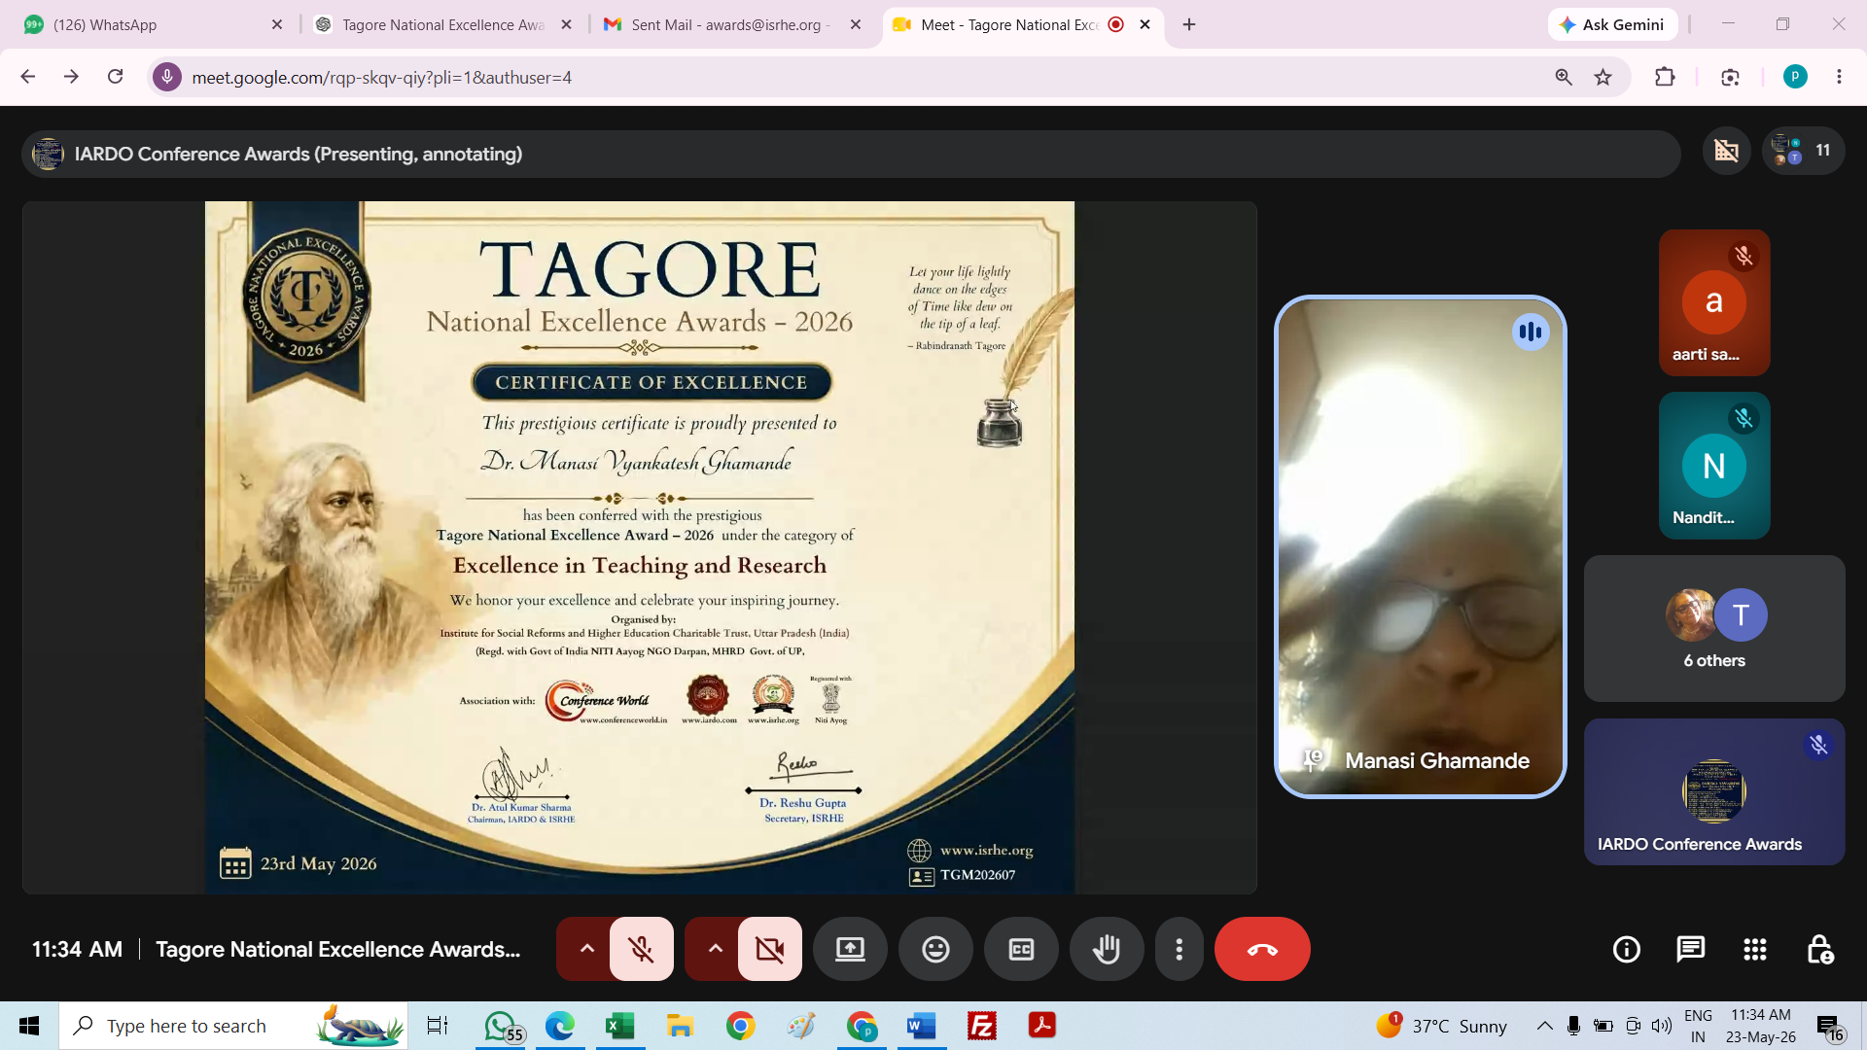Toggle camera on in Meet controls

point(769,949)
